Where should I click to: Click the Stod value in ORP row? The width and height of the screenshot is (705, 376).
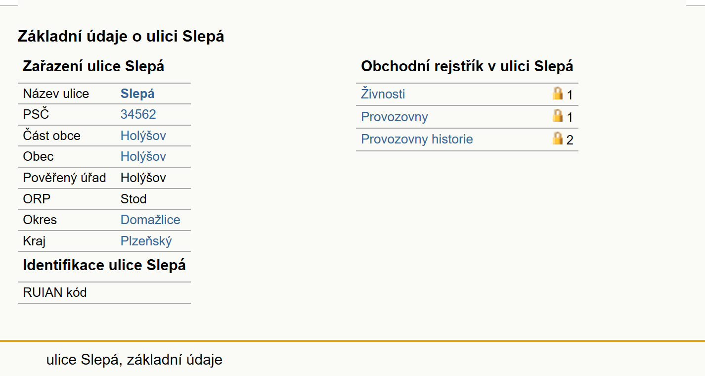(133, 199)
